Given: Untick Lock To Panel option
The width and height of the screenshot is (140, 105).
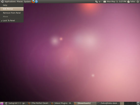Looking at the screenshot, I should click(12, 21).
